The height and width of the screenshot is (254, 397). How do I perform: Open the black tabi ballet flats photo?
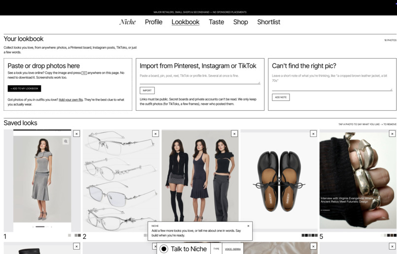(x=279, y=180)
